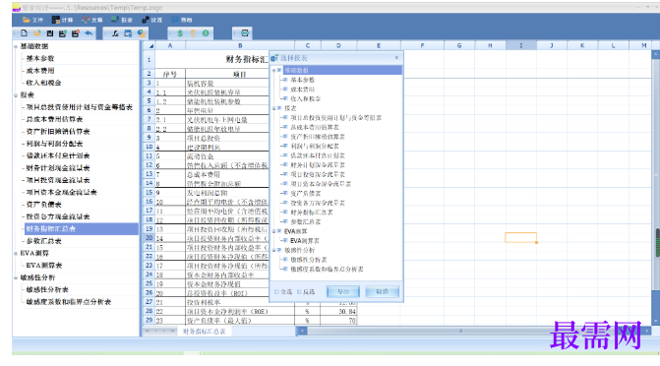Collapse 基础数据 in left sidebar tree
This screenshot has height=366, width=660.
[16, 46]
